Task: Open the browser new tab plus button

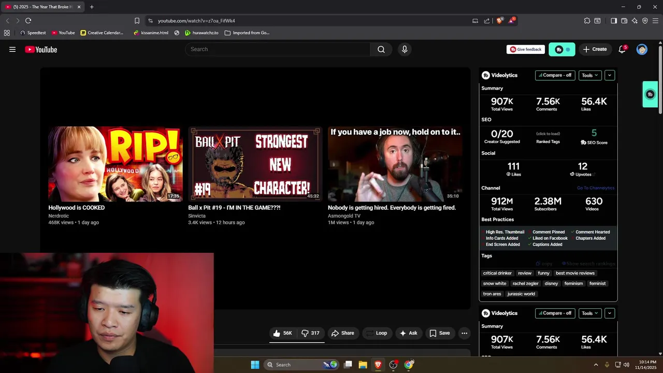Action: click(92, 7)
